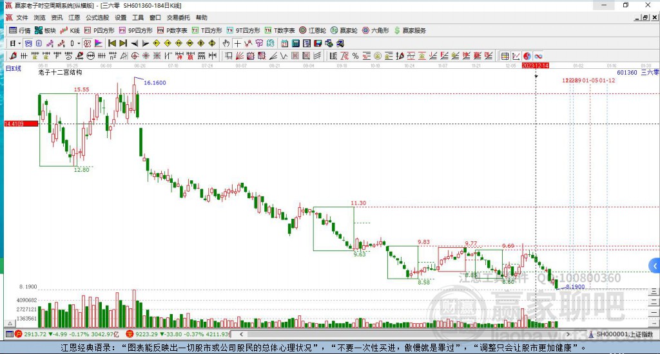This screenshot has width=660, height=354.
Task: Open the P四方形 tool
Action: pyautogui.click(x=99, y=30)
